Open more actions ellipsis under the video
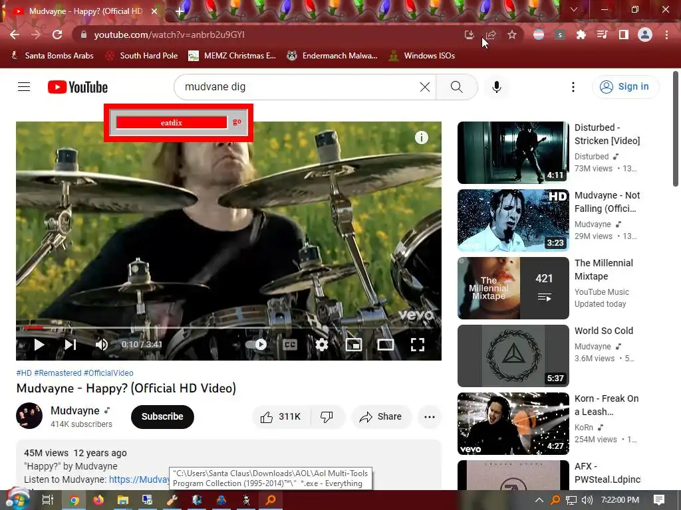Image resolution: width=681 pixels, height=510 pixels. [x=430, y=417]
